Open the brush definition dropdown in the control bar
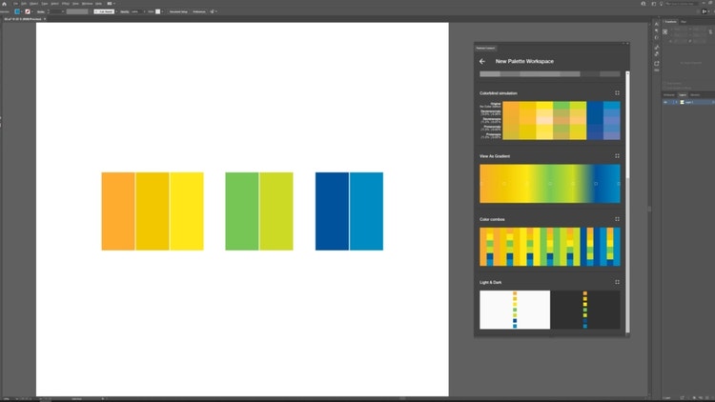Viewport: 715px width, 402px height. point(116,11)
